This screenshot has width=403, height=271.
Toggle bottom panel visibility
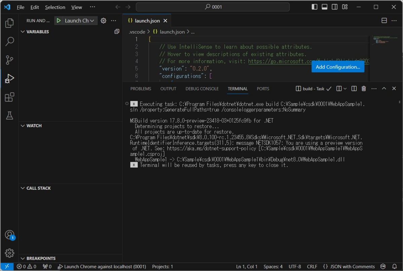(324, 7)
